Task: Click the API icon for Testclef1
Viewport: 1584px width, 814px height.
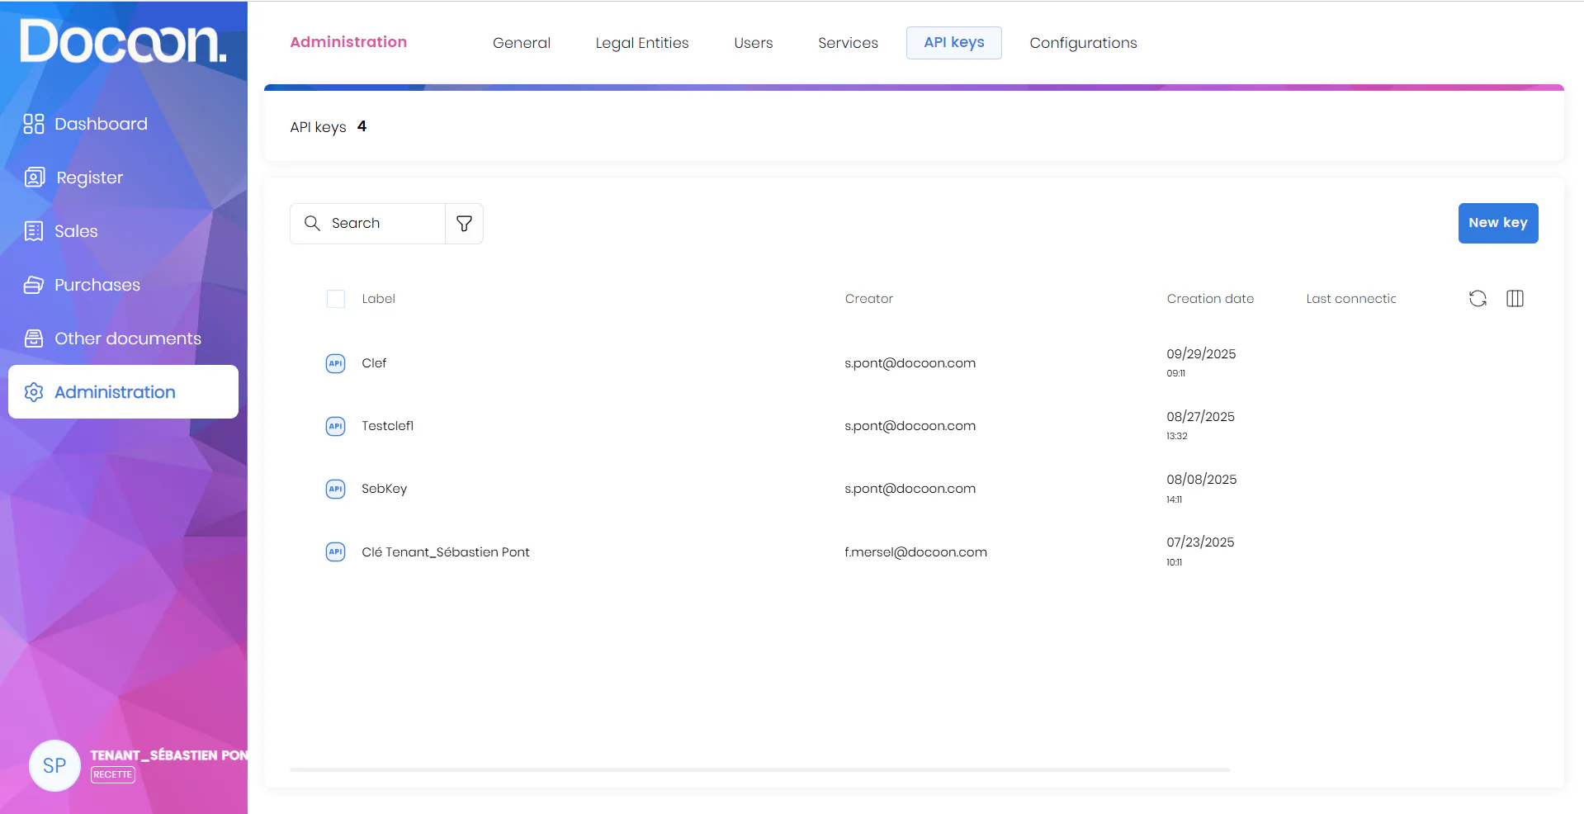Action: coord(335,426)
